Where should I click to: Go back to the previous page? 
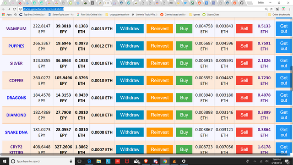(x=4, y=9)
